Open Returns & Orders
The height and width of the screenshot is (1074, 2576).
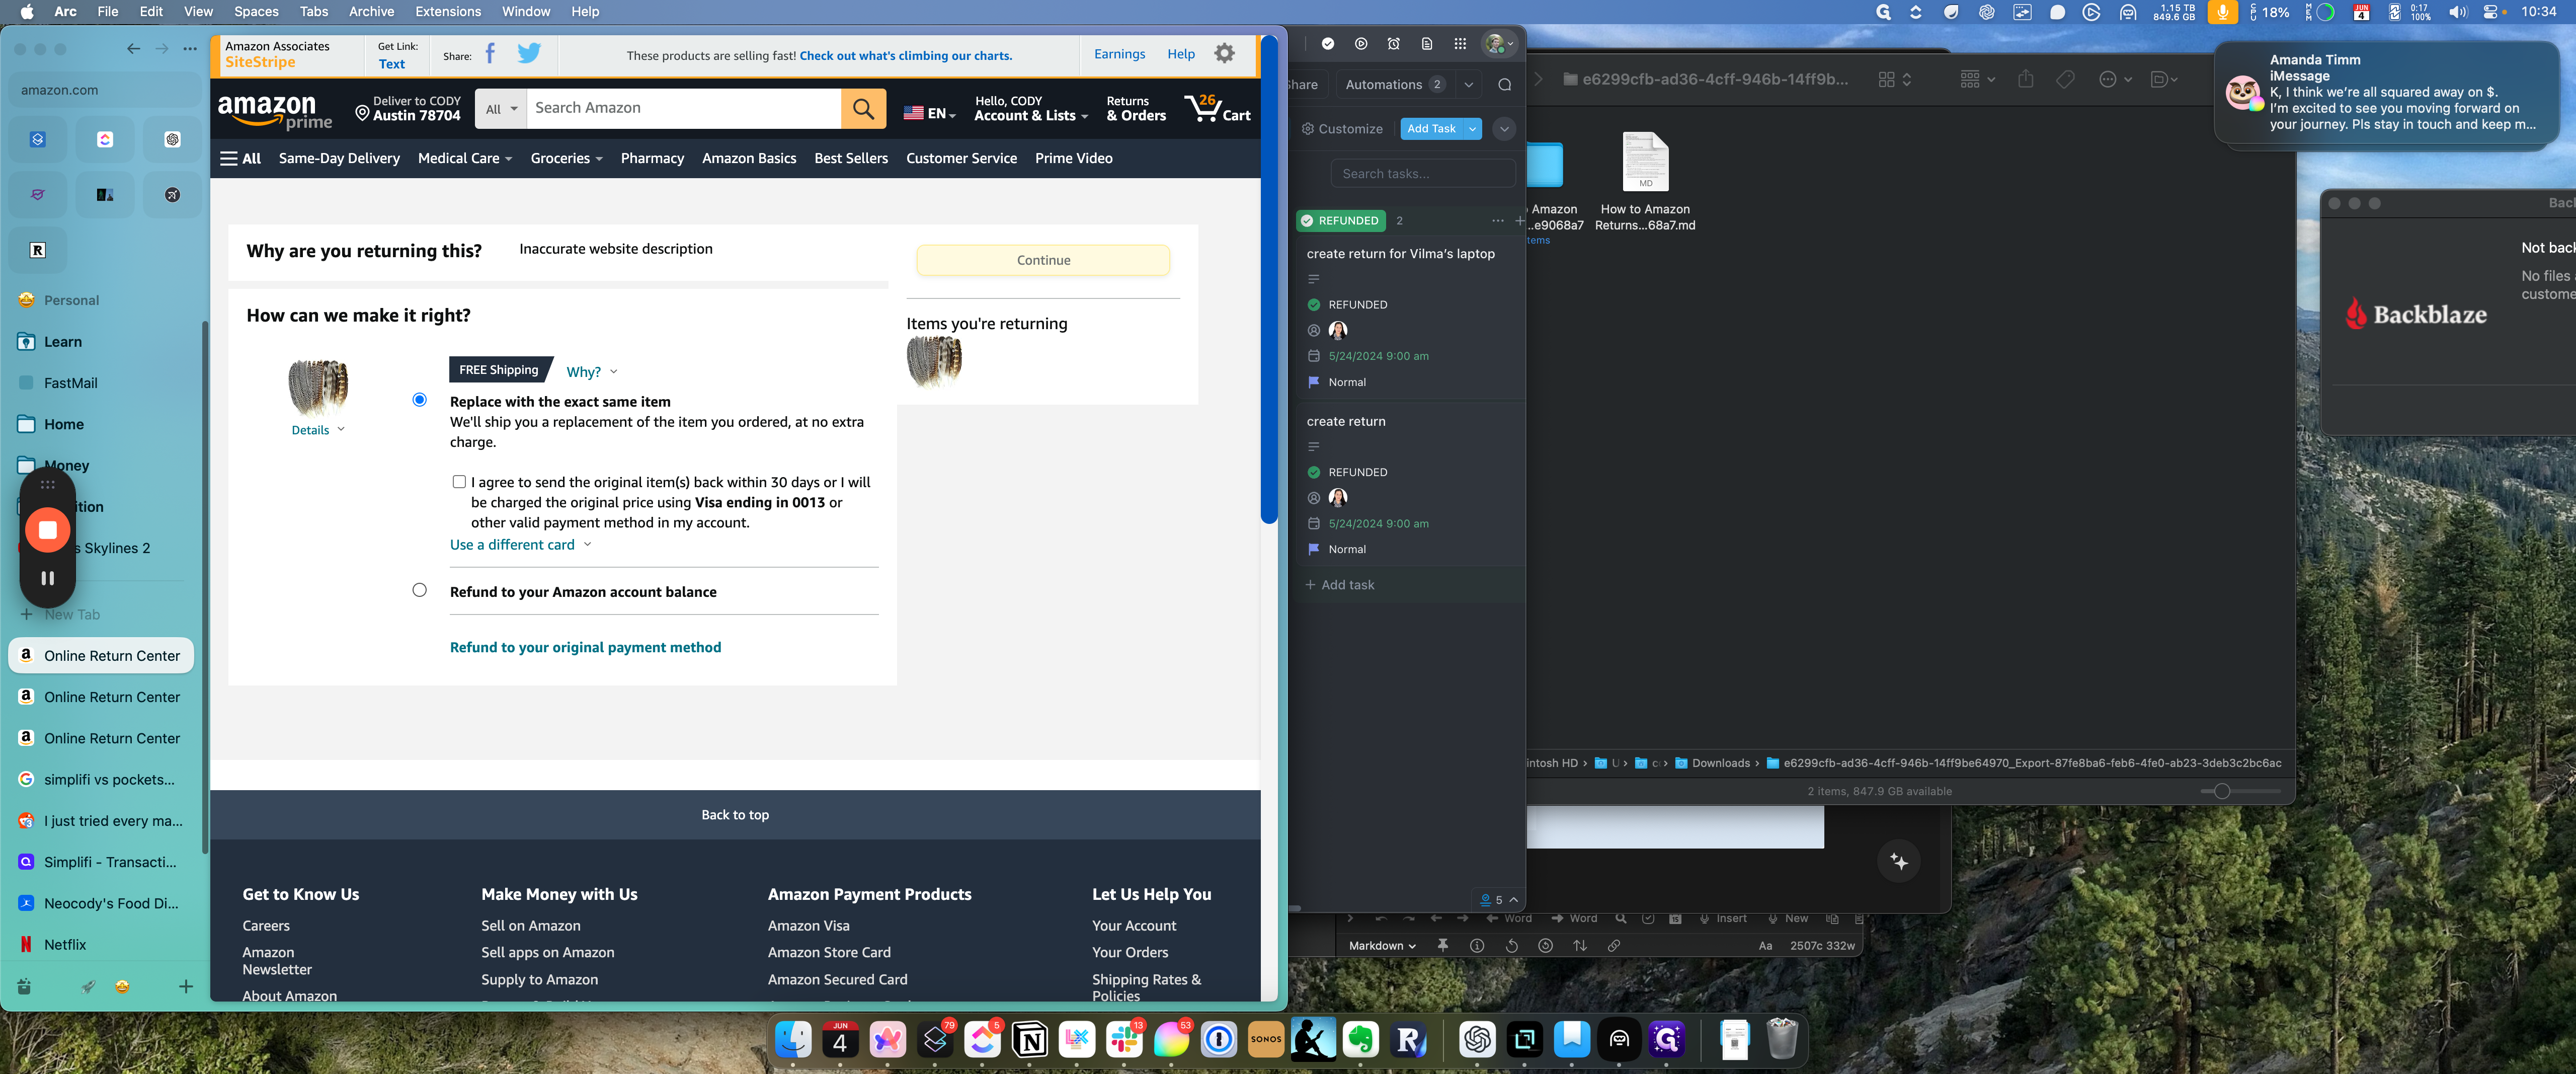point(1136,108)
